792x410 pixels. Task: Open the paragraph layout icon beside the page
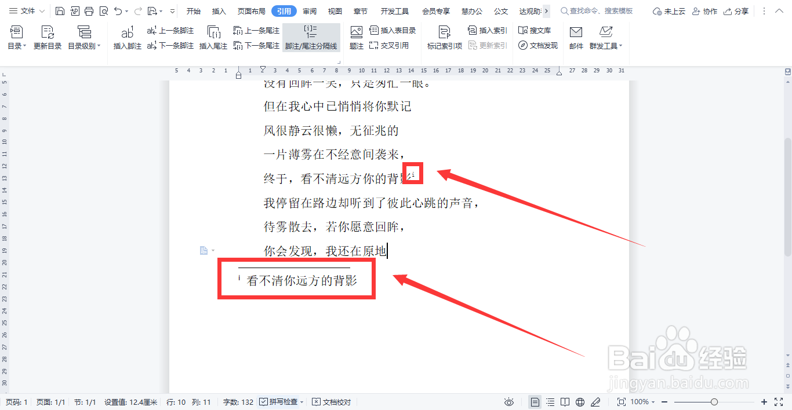click(204, 250)
